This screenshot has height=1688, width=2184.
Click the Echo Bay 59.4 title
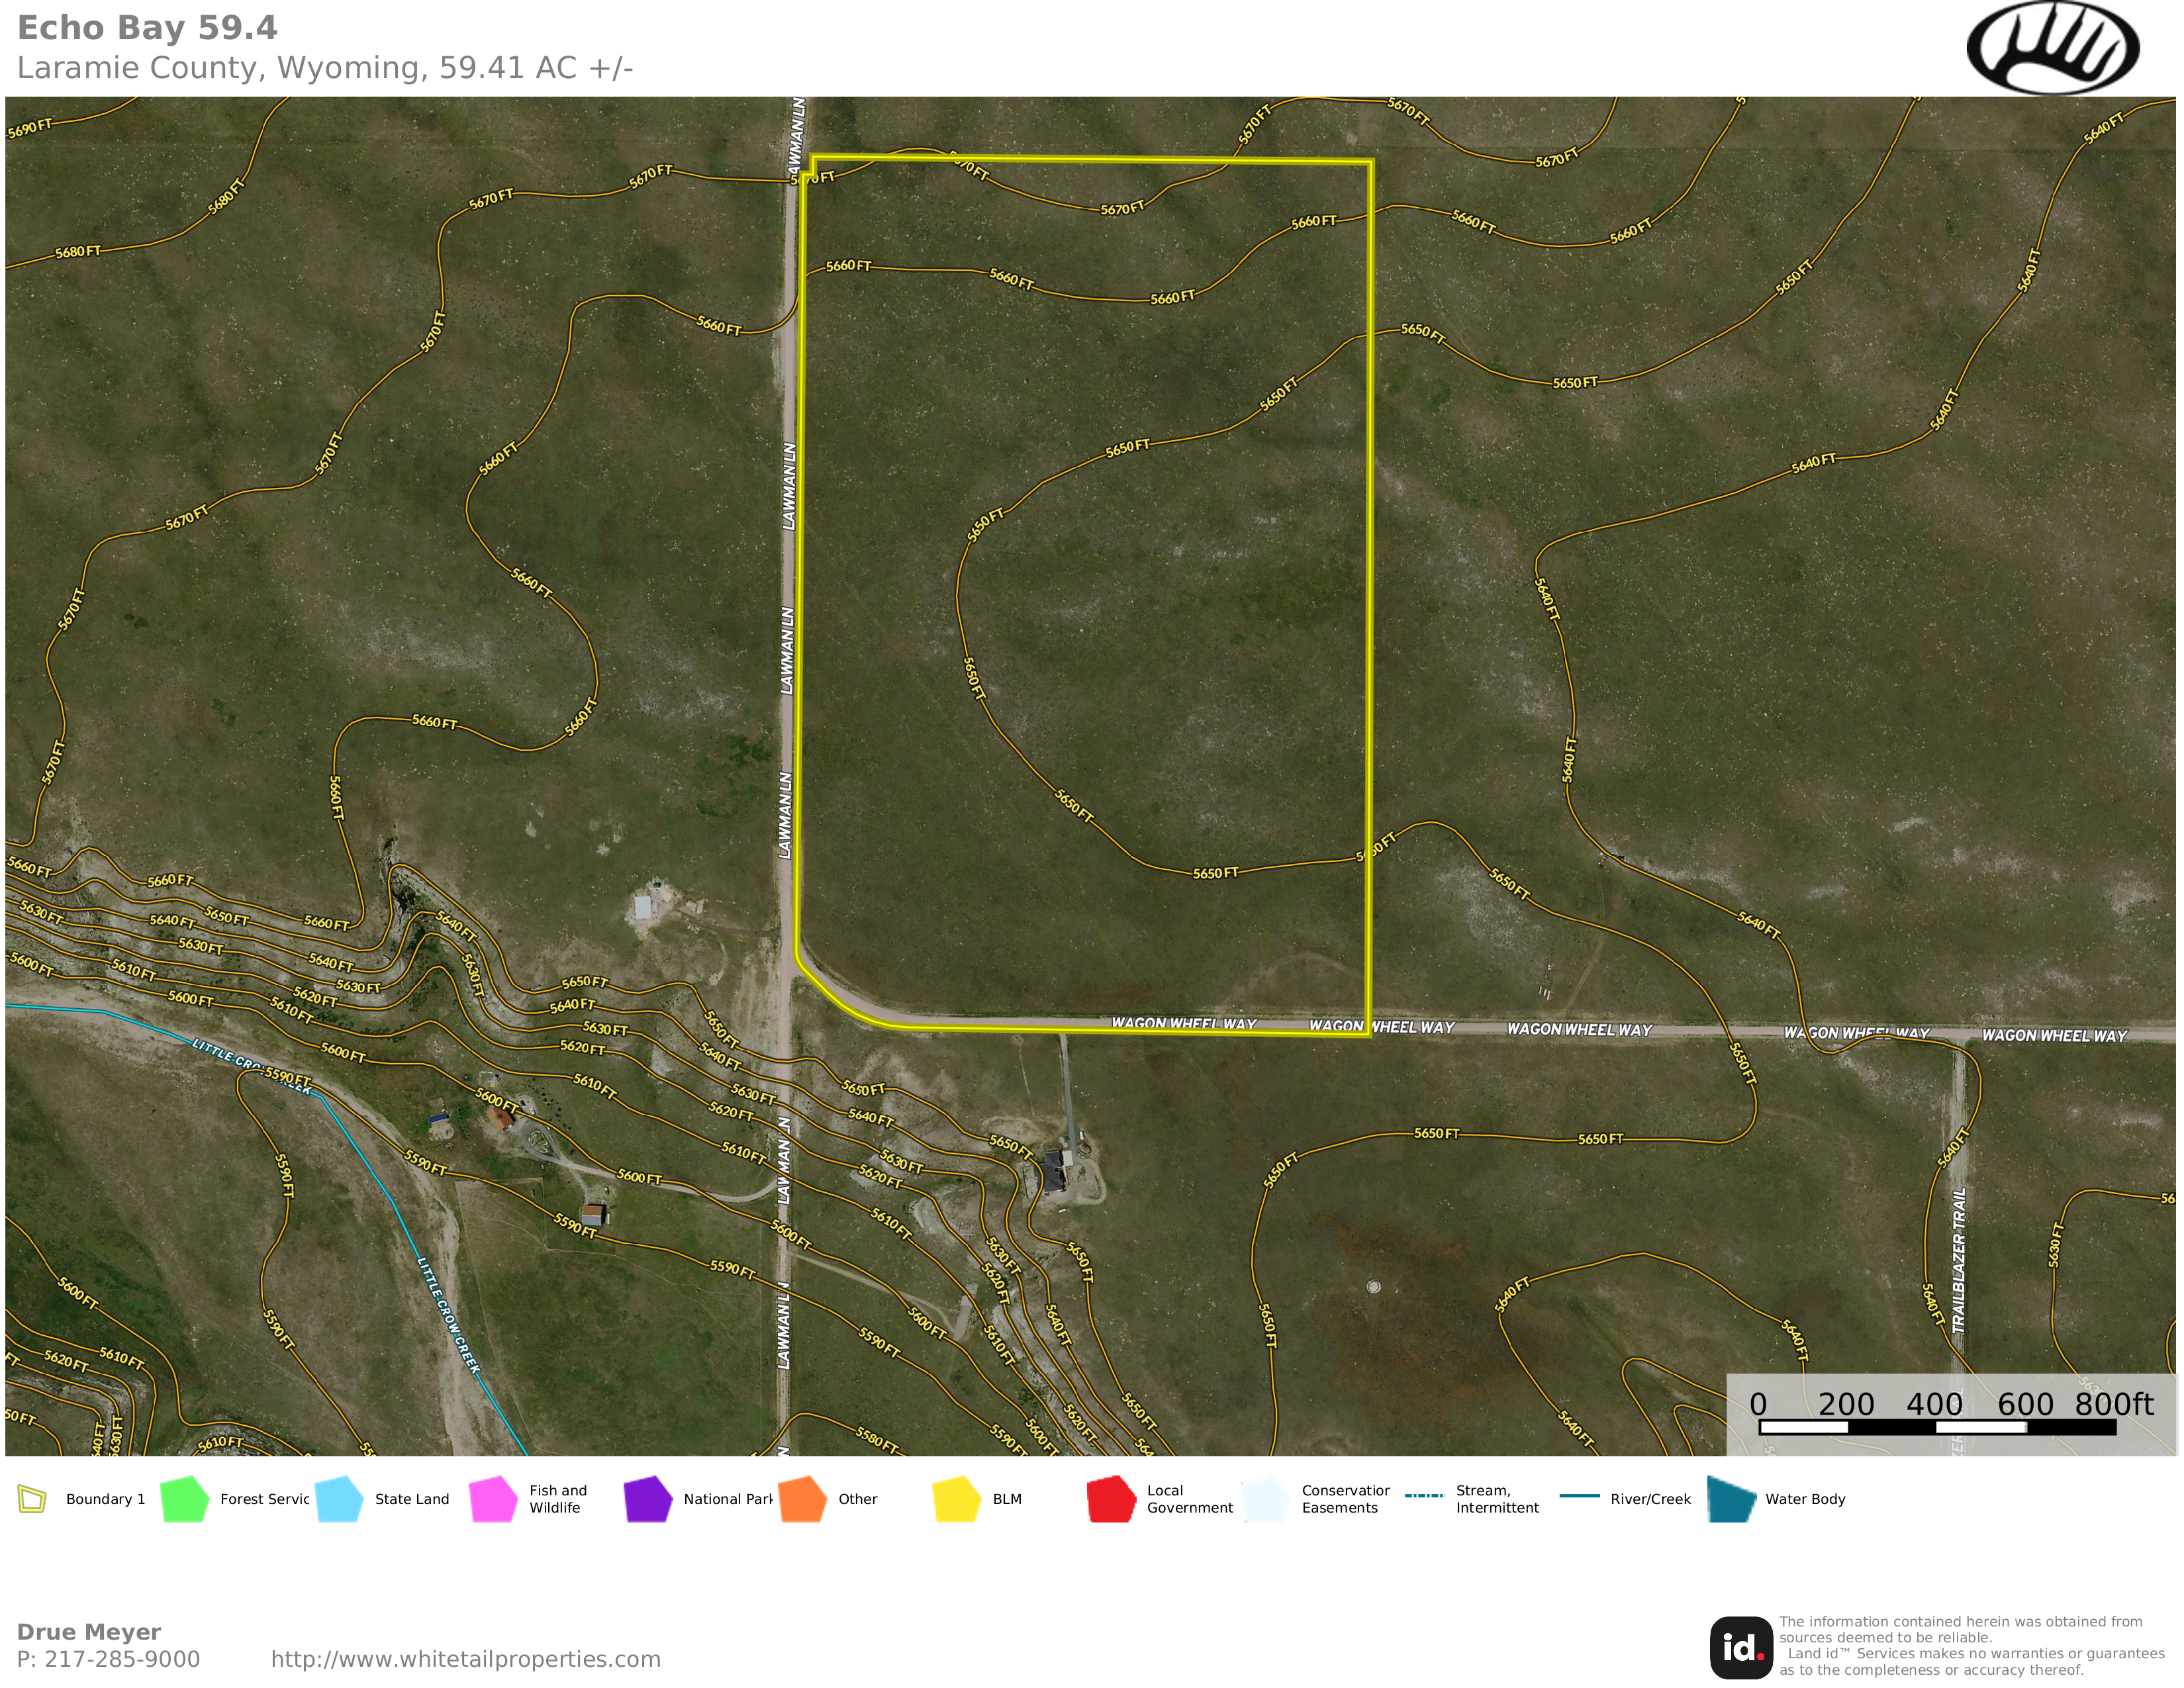pos(147,28)
